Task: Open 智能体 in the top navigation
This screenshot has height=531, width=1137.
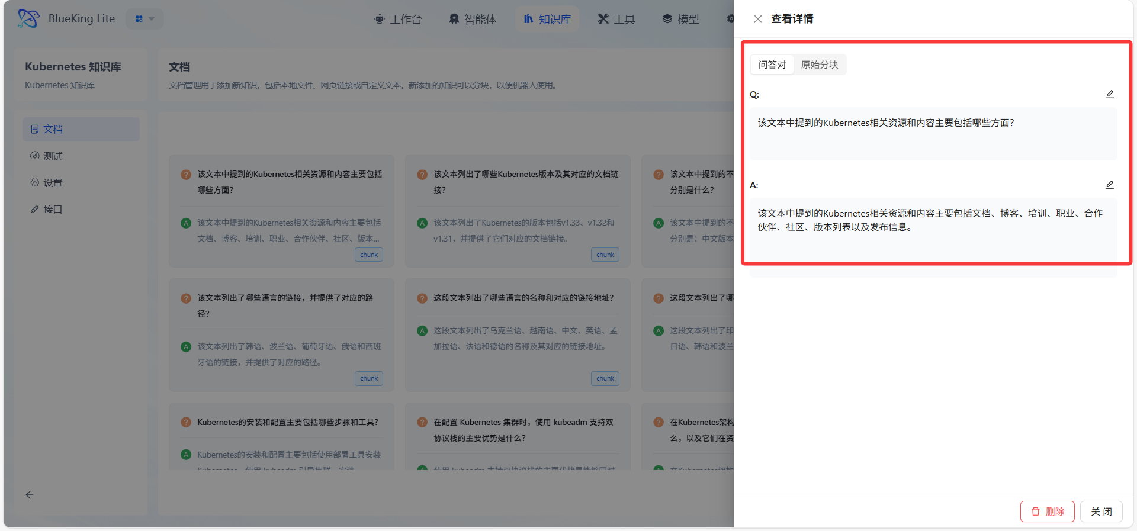Action: coord(473,19)
